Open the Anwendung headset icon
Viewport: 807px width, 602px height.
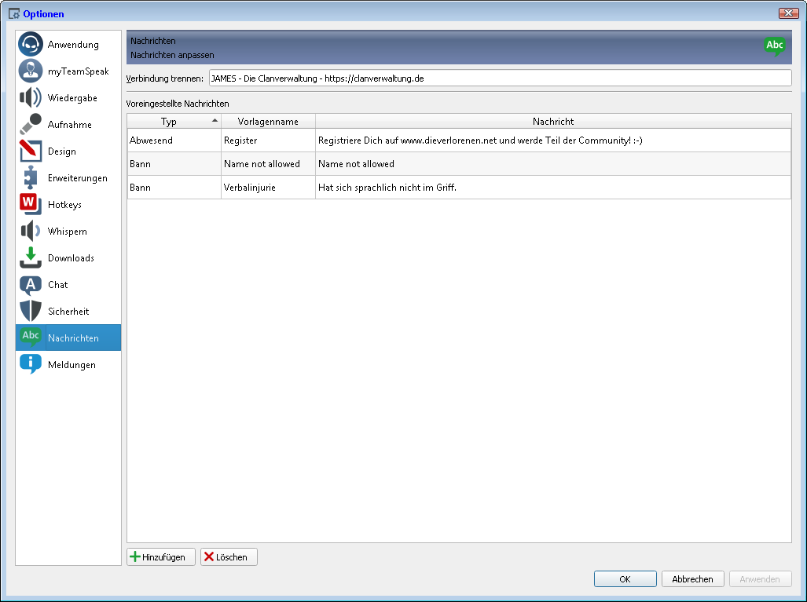[x=31, y=44]
